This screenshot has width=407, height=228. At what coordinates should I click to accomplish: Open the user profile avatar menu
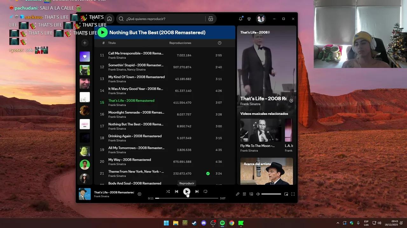(x=261, y=19)
